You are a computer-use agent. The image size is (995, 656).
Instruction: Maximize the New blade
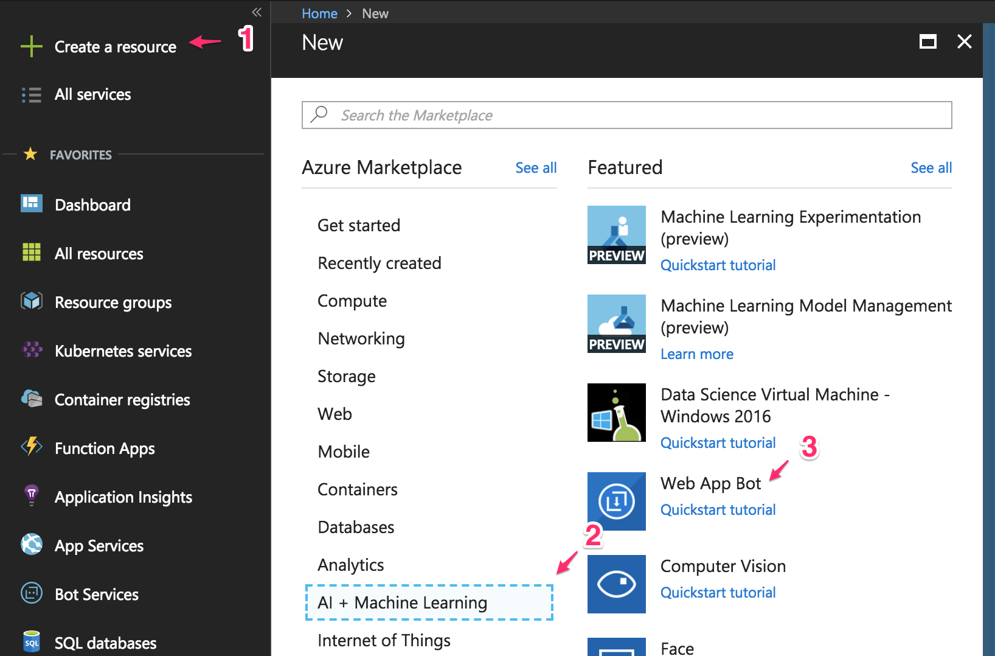click(x=928, y=41)
